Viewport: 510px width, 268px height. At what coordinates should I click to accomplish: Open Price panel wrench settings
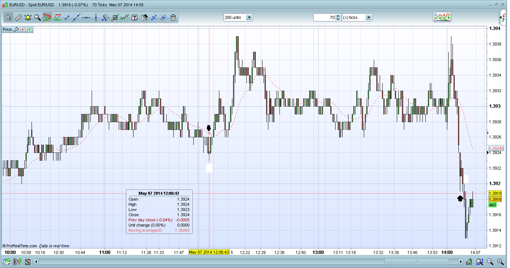point(16,29)
